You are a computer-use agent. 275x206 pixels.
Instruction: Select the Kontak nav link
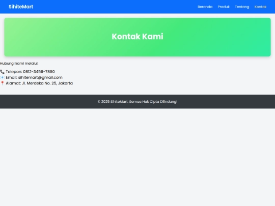[260, 7]
